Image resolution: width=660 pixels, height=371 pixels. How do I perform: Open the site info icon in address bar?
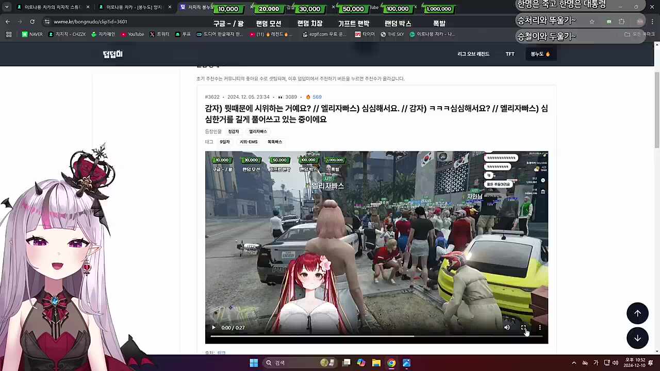(x=47, y=22)
